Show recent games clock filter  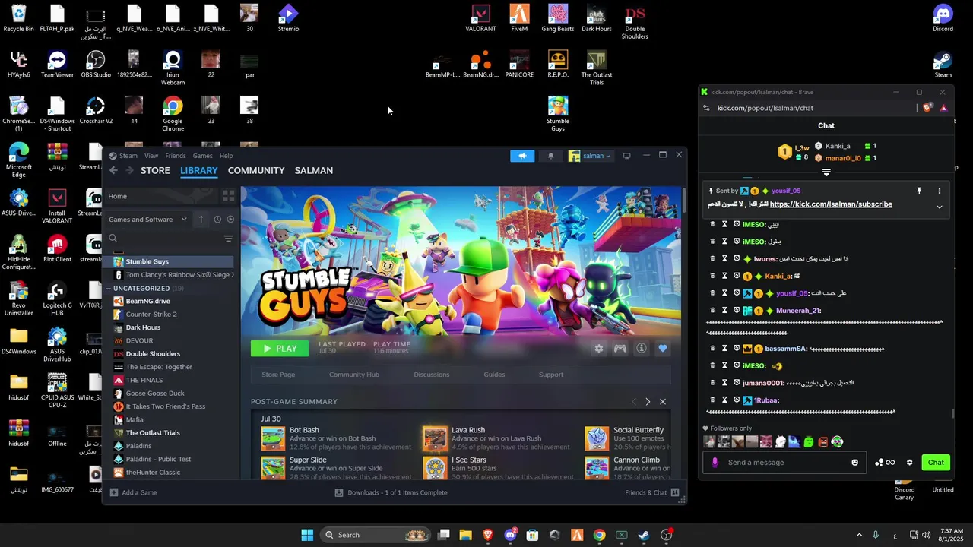tap(217, 220)
